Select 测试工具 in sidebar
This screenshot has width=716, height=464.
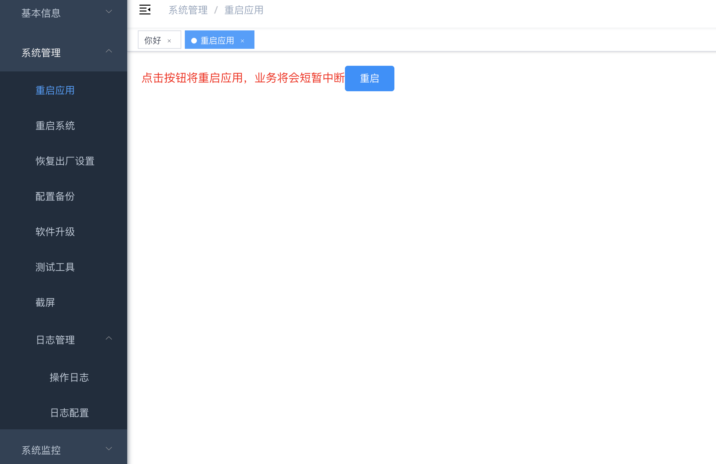[55, 267]
